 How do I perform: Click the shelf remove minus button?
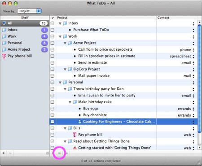10,153
